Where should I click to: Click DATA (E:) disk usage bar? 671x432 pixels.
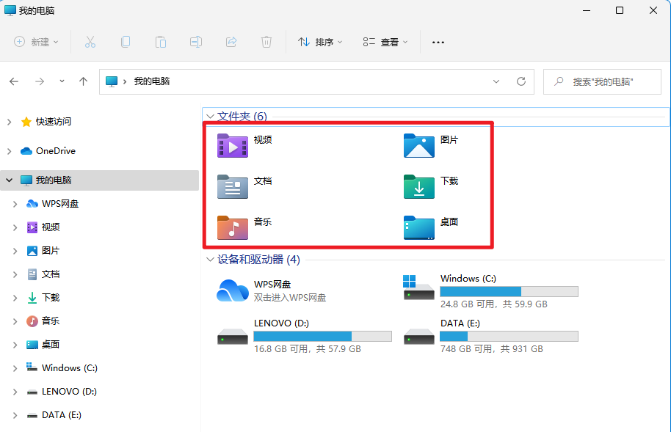point(509,336)
